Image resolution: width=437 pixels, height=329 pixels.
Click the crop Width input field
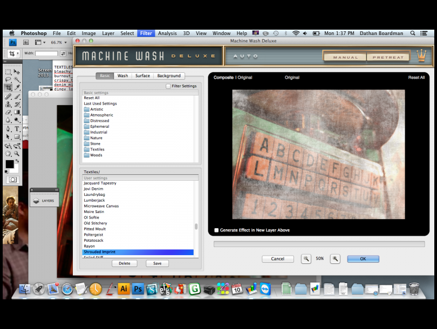click(46, 53)
